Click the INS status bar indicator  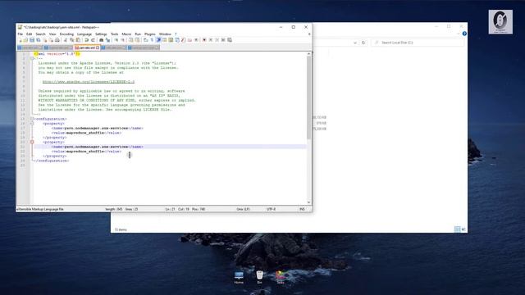(302, 209)
